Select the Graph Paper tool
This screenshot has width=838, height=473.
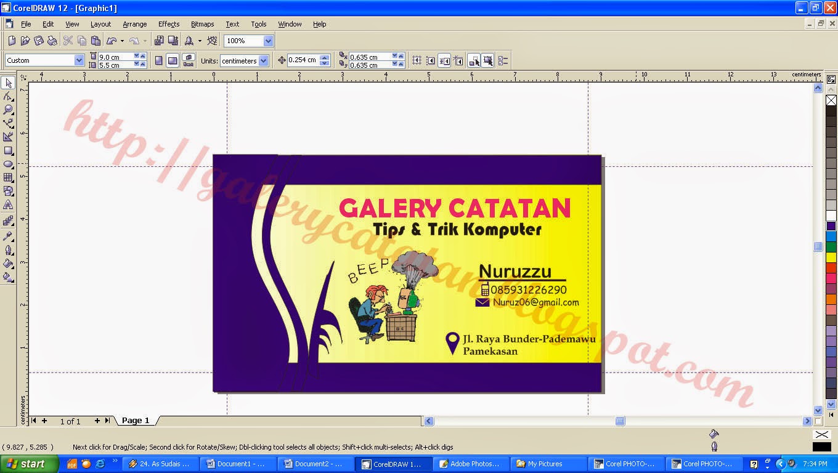(8, 177)
